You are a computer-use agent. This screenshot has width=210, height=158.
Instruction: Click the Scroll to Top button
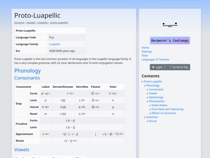[179, 67]
